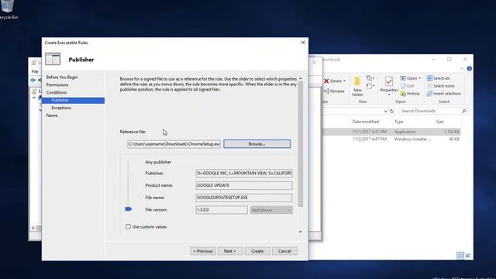Click the Browse... button for reference file
Screen dimensions: 496x279
tap(257, 144)
